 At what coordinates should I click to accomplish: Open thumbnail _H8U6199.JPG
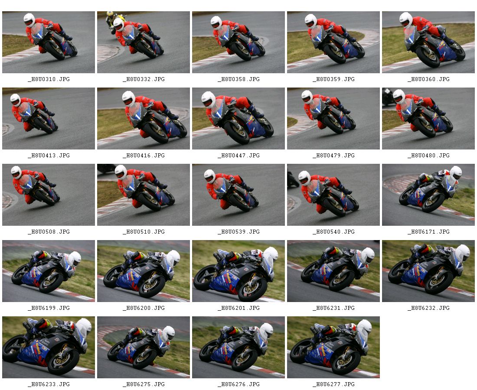tap(49, 271)
